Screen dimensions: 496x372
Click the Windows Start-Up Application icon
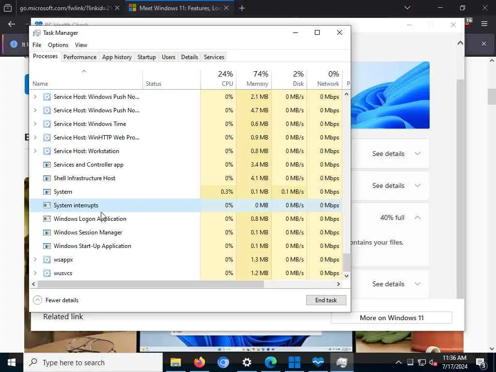pyautogui.click(x=47, y=246)
